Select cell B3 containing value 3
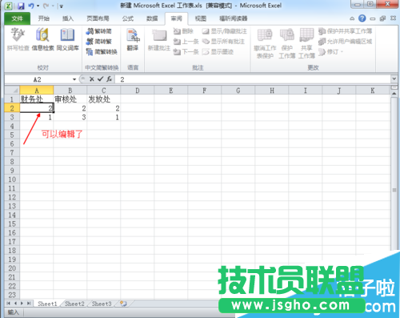This screenshot has width=400, height=318. 70,117
